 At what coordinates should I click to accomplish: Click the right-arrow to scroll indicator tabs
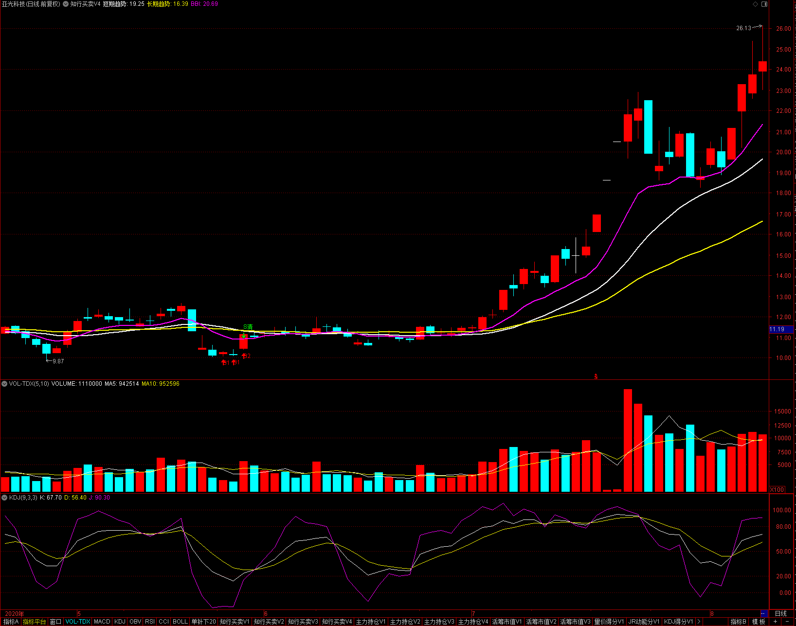point(699,622)
